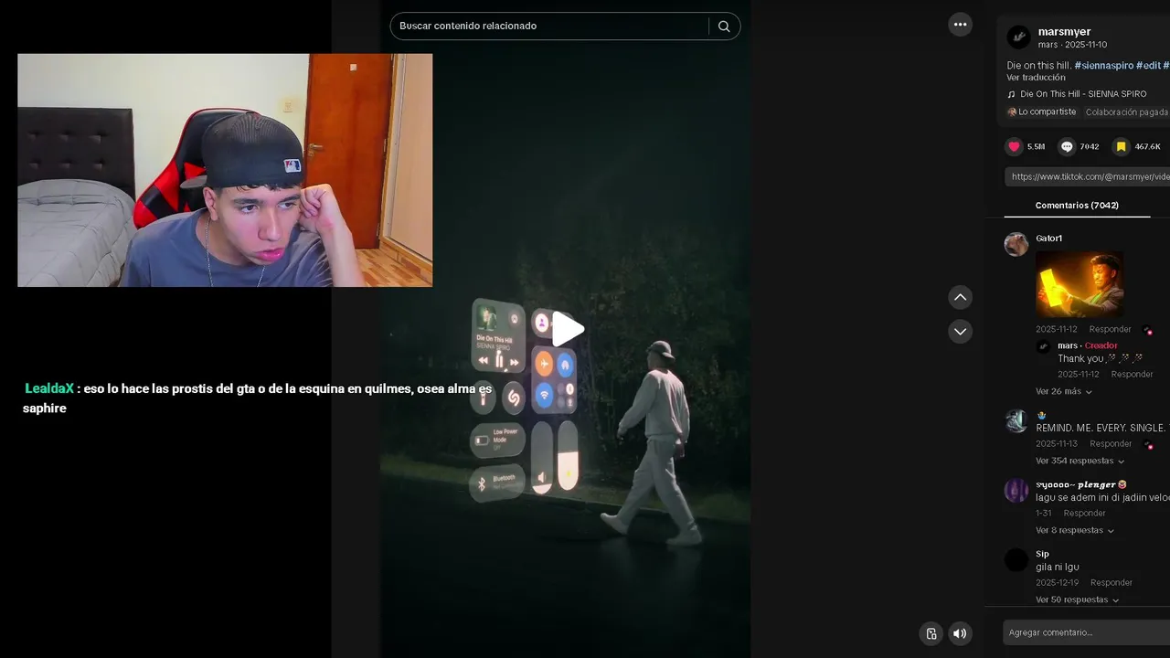Click 'Thank you' reply text
This screenshot has width=1170, height=658.
click(1081, 359)
